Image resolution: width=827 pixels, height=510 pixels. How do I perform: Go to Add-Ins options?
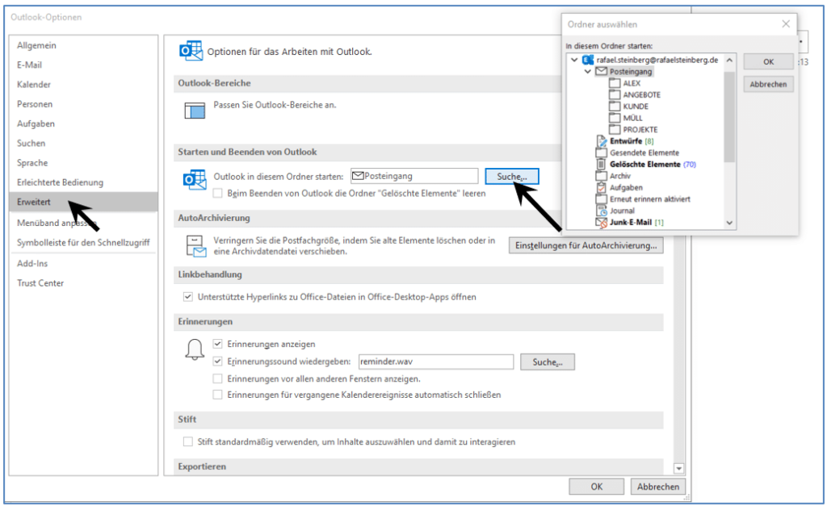(32, 263)
